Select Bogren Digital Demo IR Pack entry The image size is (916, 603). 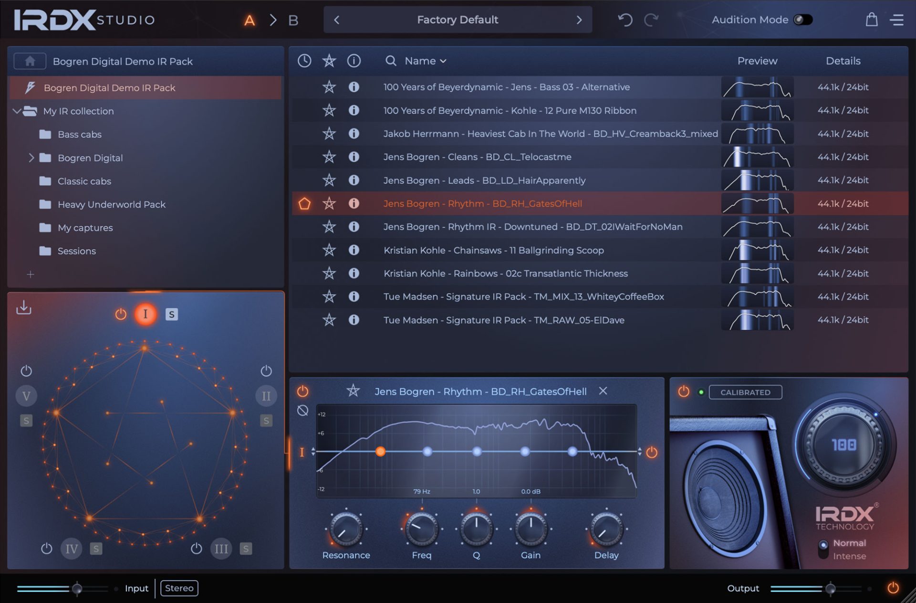(x=146, y=88)
